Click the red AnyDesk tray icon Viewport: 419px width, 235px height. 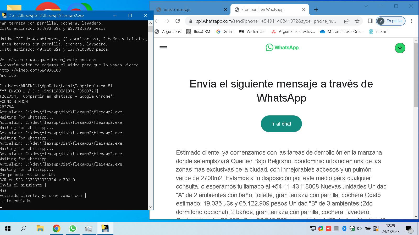click(328, 229)
